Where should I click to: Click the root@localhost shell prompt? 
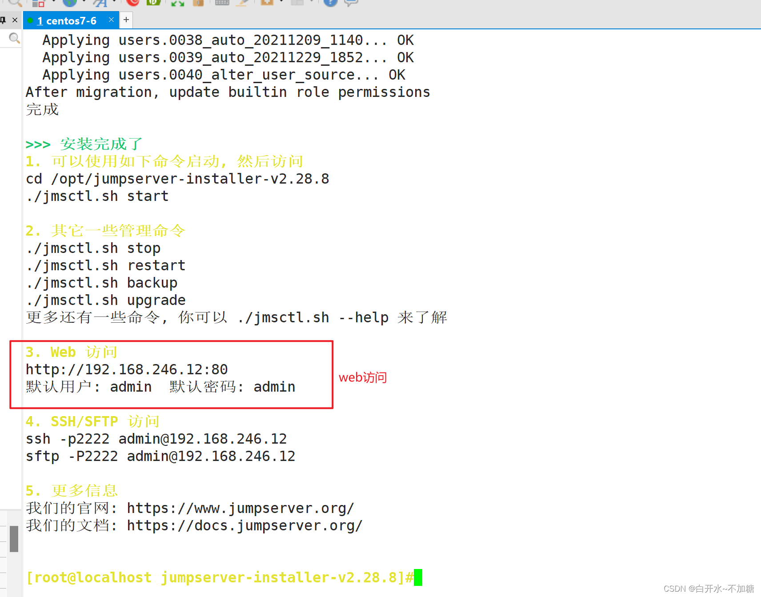220,577
